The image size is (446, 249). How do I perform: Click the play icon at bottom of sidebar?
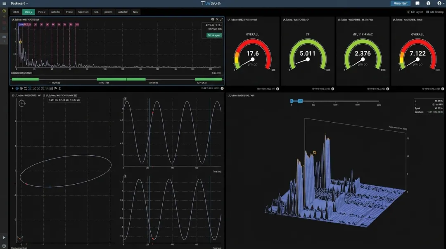[x=4, y=237]
